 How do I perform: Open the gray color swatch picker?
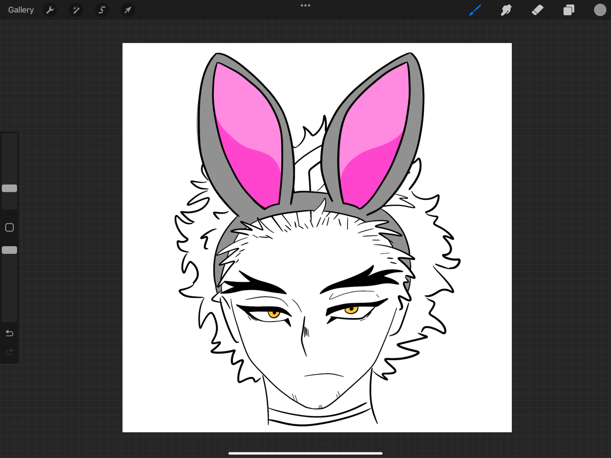coord(600,10)
